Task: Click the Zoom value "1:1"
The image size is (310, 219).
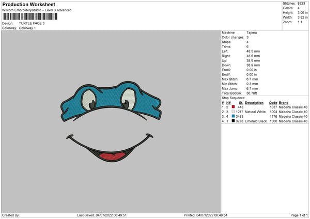Action: coord(300,22)
